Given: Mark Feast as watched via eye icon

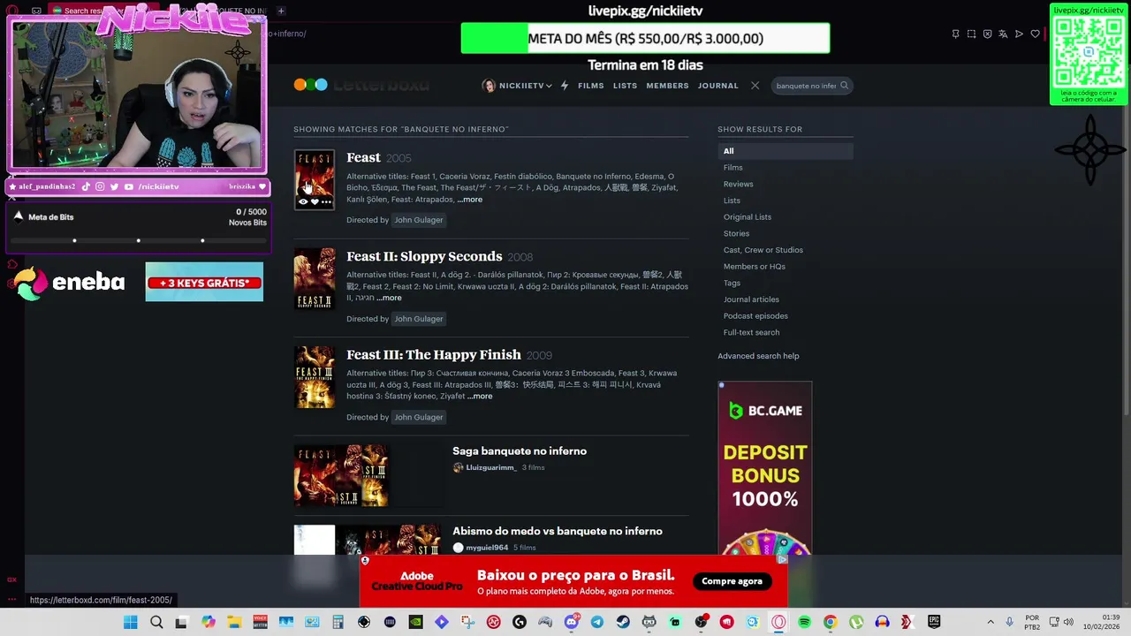Looking at the screenshot, I should click(303, 202).
